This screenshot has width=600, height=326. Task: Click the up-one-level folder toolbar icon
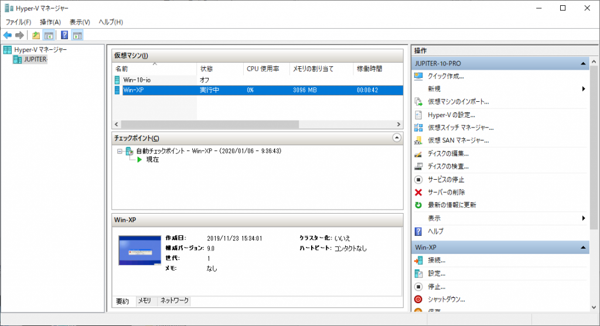36,36
